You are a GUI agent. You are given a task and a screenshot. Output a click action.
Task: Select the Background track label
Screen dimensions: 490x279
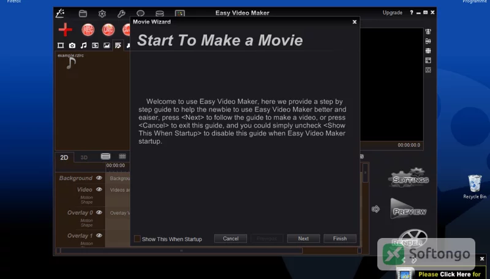pyautogui.click(x=75, y=178)
